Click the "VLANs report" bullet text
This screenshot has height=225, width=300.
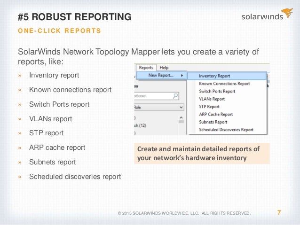pyautogui.click(x=50, y=119)
